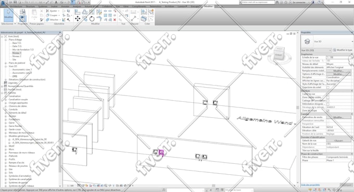Click the Modifier le type icon
The height and width of the screenshot is (192, 354).
[x=334, y=50]
